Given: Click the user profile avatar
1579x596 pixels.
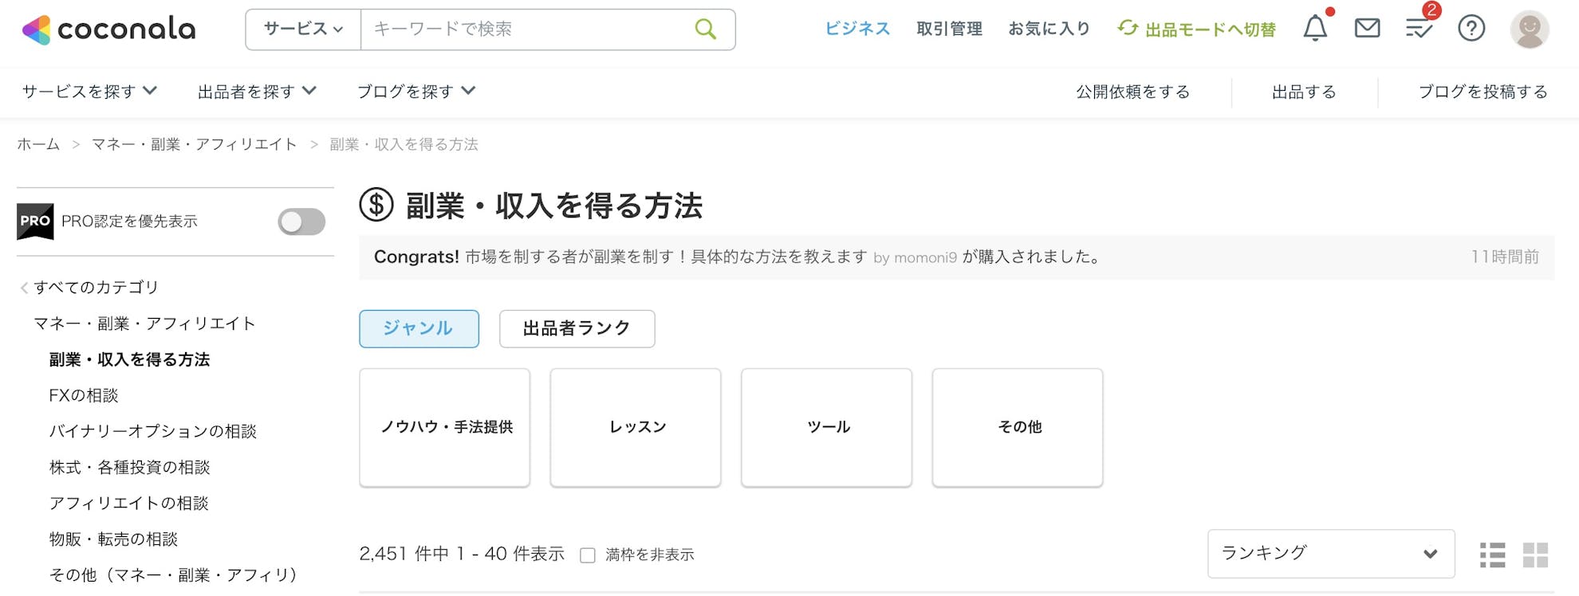Looking at the screenshot, I should click(1529, 29).
